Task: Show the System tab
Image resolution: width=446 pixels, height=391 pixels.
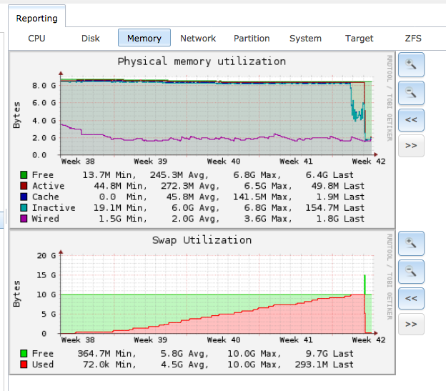Action: point(305,39)
